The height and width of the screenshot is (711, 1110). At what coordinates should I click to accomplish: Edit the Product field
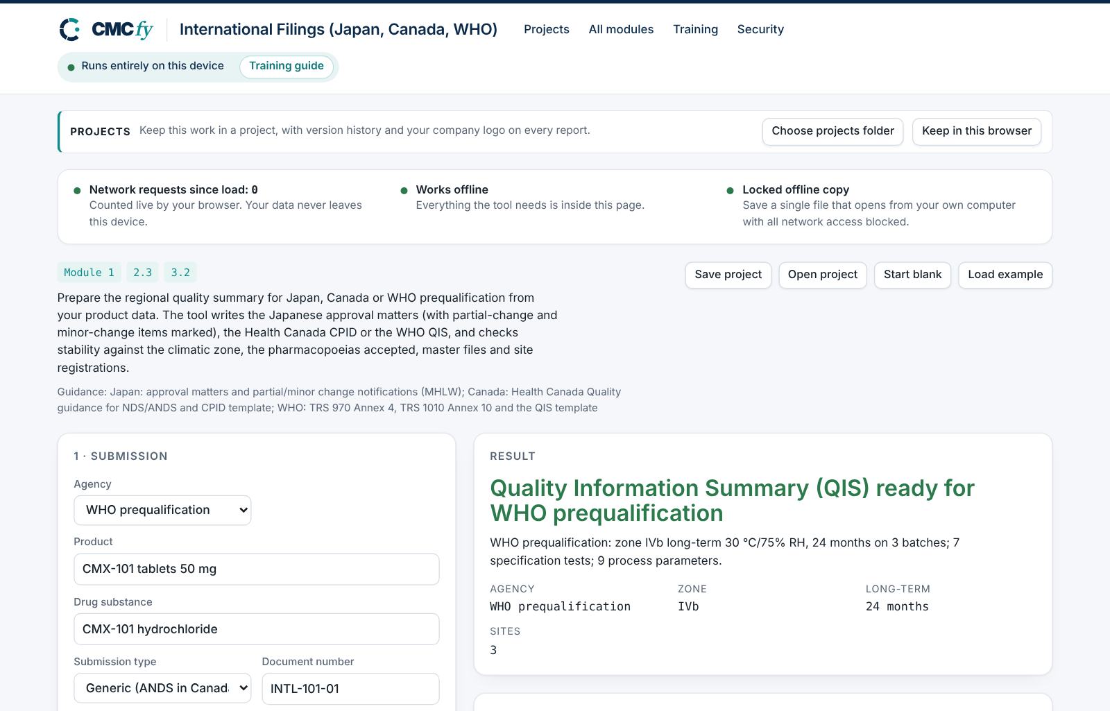pyautogui.click(x=257, y=569)
